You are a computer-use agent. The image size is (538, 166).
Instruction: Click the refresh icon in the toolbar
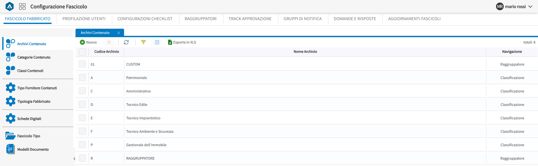click(x=126, y=42)
